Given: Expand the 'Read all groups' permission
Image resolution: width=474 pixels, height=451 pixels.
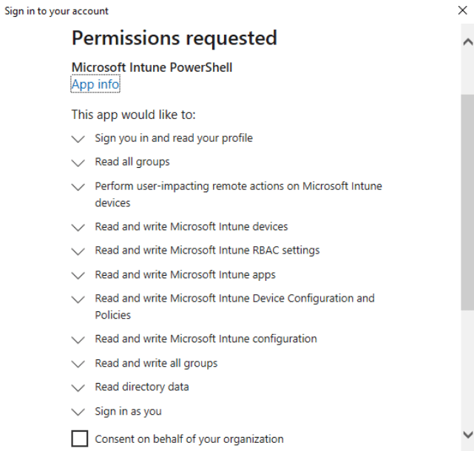Looking at the screenshot, I should click(x=78, y=162).
